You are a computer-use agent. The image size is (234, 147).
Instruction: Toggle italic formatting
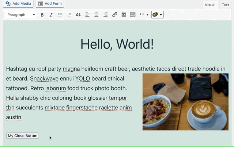(51, 15)
